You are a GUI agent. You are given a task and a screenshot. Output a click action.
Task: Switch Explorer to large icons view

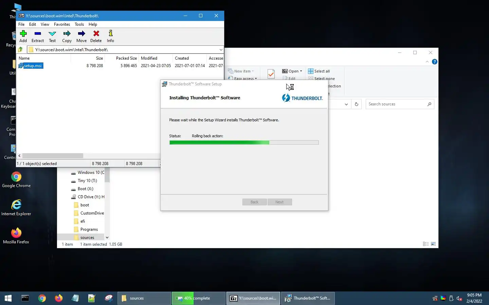433,244
